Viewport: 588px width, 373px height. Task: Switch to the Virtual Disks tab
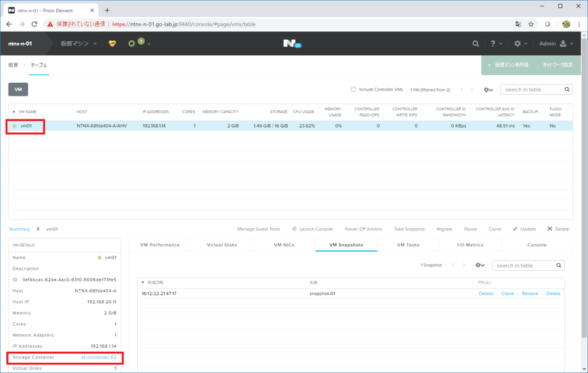222,244
